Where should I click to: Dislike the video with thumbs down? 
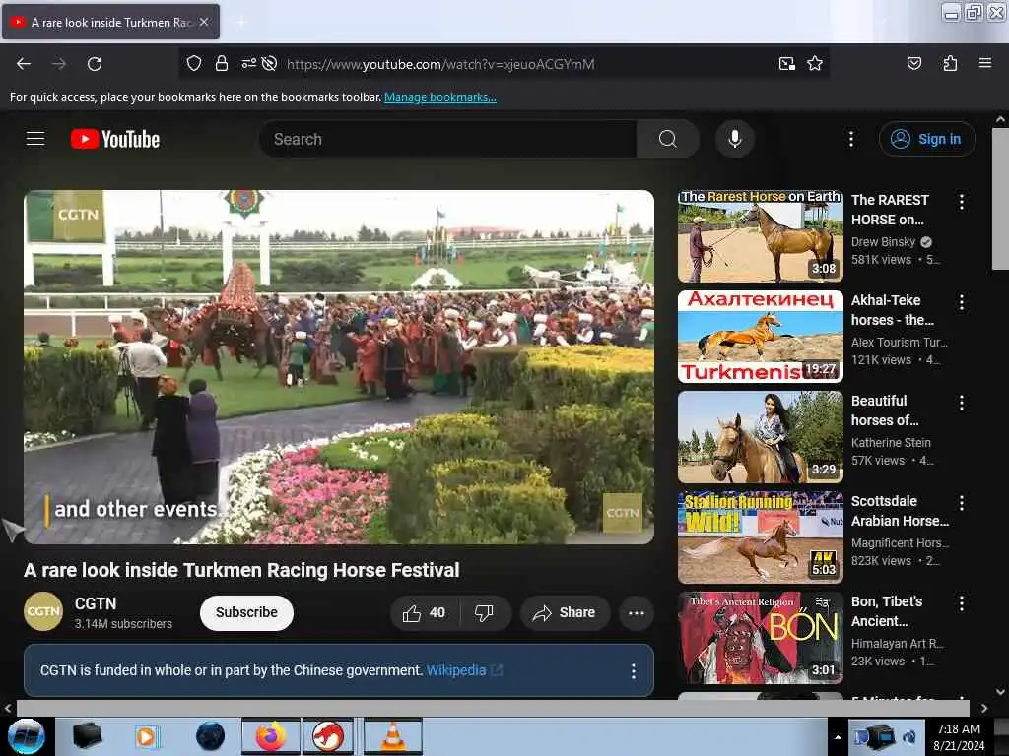485,613
